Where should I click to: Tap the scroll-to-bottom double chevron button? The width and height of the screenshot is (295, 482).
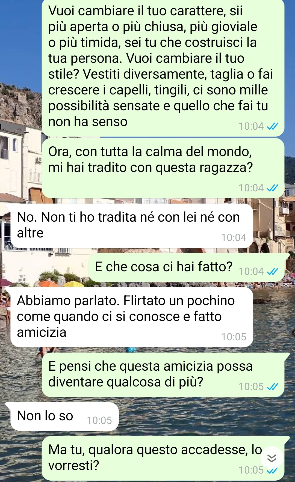pyautogui.click(x=272, y=458)
